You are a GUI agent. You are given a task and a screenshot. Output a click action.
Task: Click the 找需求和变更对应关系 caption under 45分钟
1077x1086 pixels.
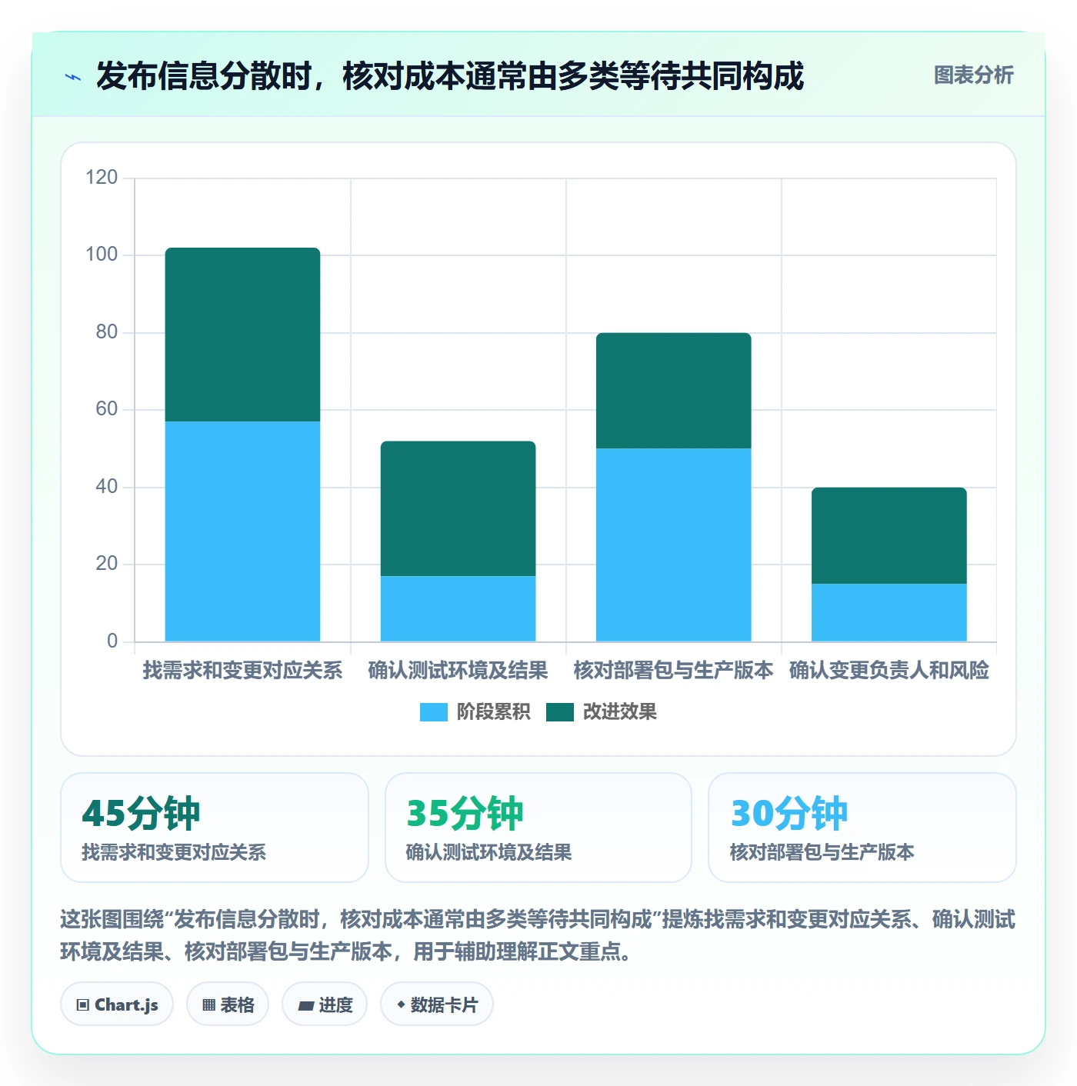point(174,852)
